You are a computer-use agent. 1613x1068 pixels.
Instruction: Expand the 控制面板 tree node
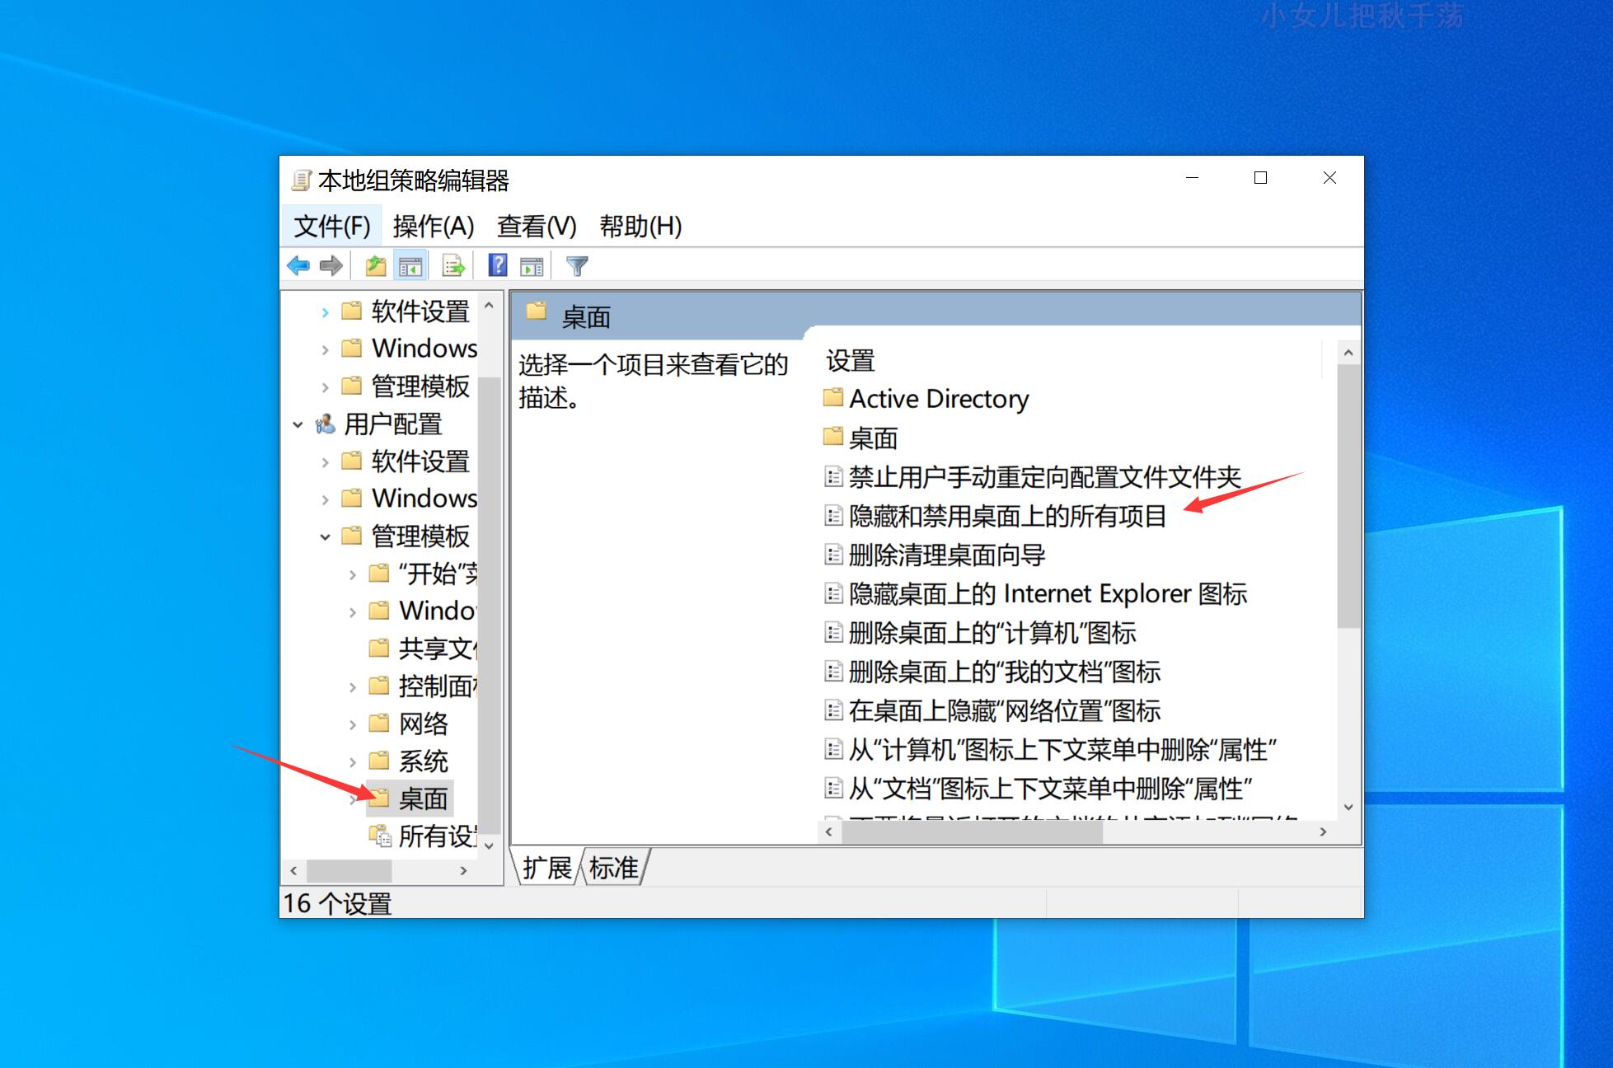[353, 686]
